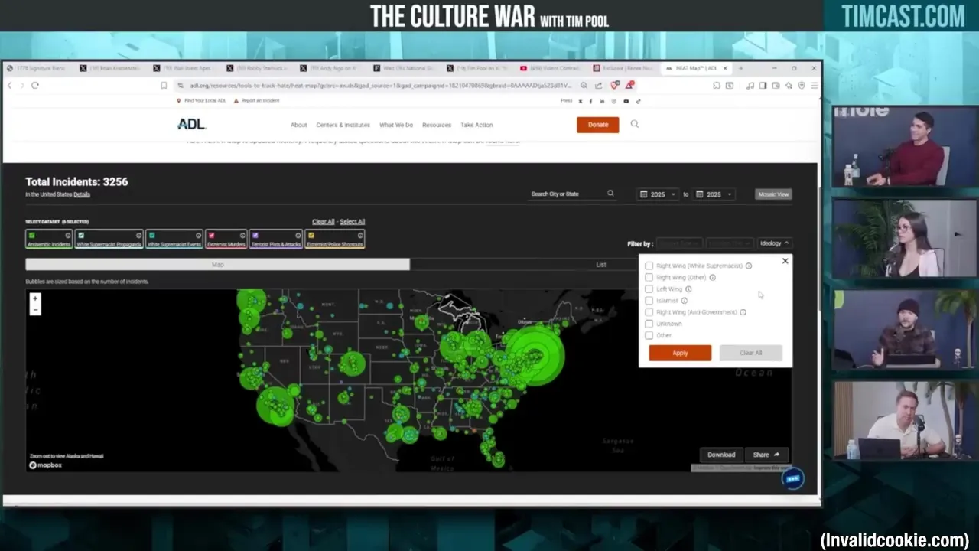Share the map

click(766, 455)
